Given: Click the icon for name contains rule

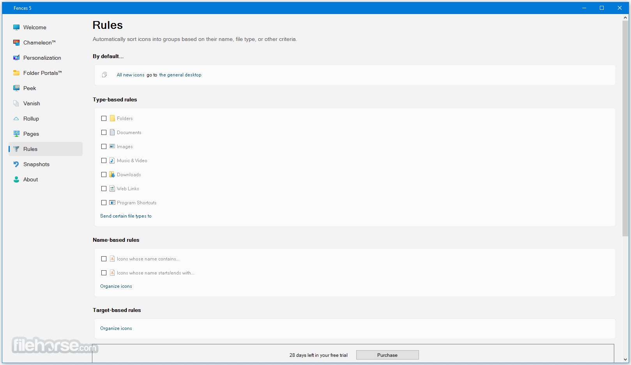Looking at the screenshot, I should (x=112, y=259).
